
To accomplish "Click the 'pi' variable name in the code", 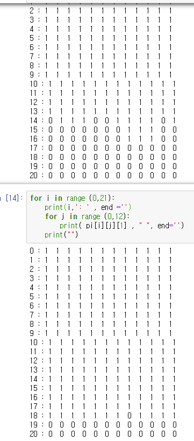I will coord(89,226).
